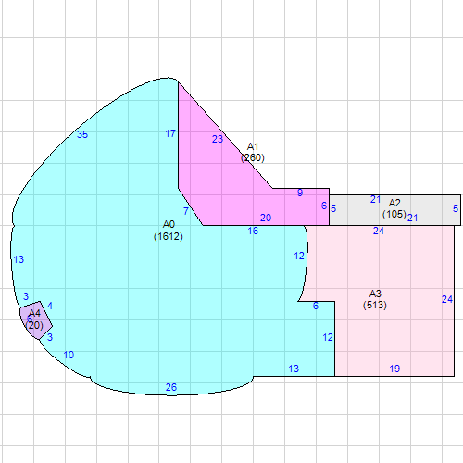Click the A2 (105) area label

394,208
